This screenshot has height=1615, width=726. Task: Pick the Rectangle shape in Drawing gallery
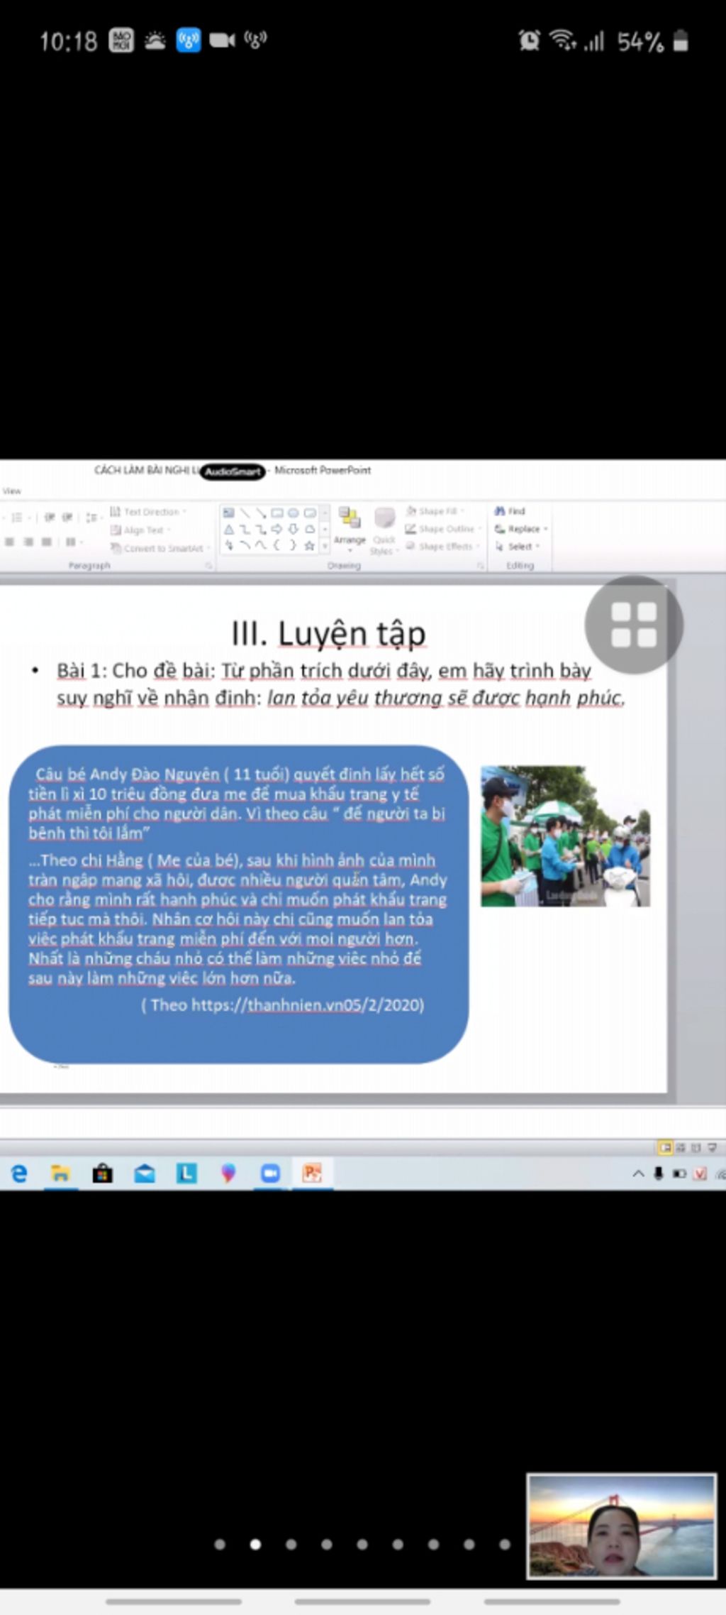(277, 513)
